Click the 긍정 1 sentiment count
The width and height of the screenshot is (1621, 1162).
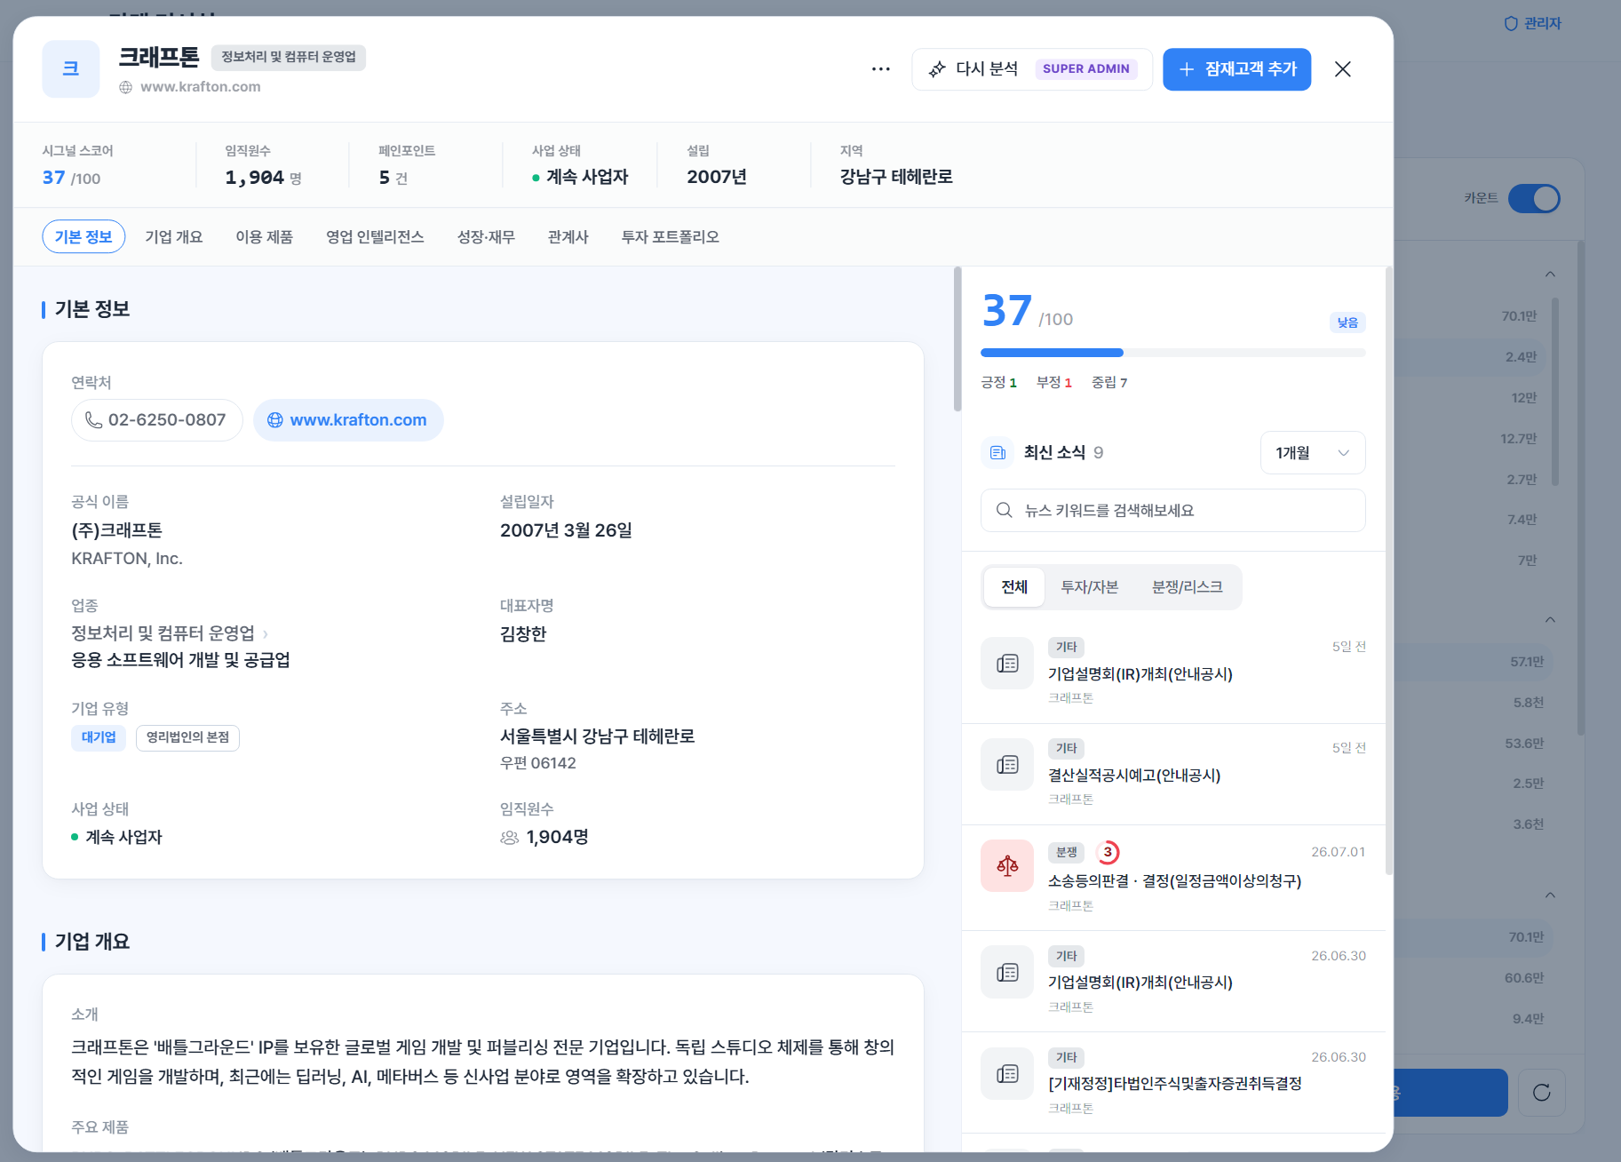click(999, 383)
